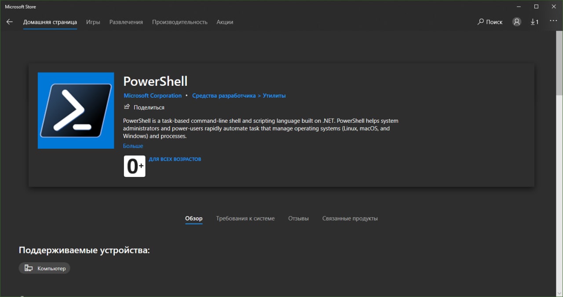Viewport: 563px width, 297px height.
Task: Click the ДЛЯ ВСЕХ ВОЗРАСТОВ link
Action: pyautogui.click(x=175, y=159)
